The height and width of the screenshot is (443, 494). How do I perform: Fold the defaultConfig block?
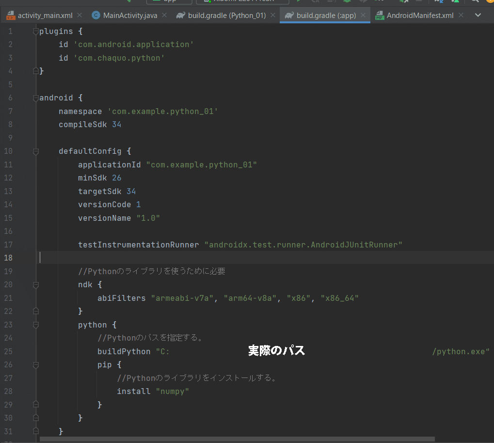tap(36, 151)
